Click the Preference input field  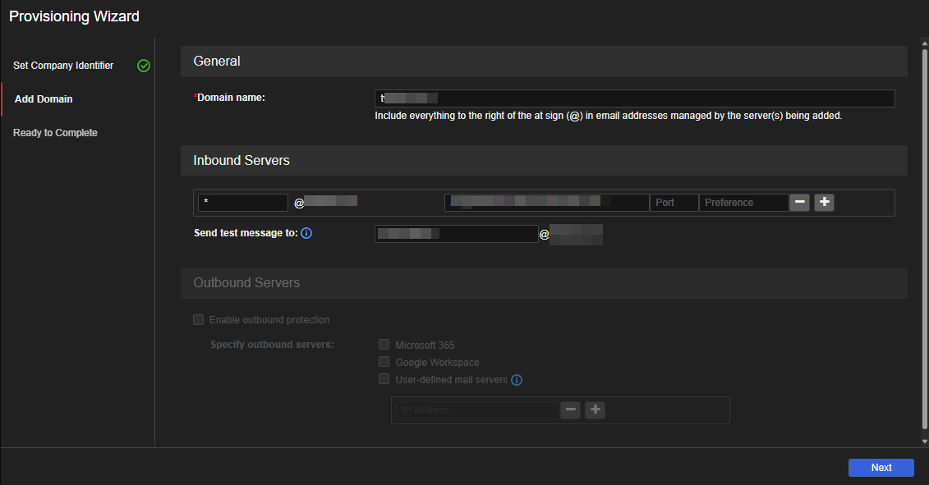coord(743,203)
